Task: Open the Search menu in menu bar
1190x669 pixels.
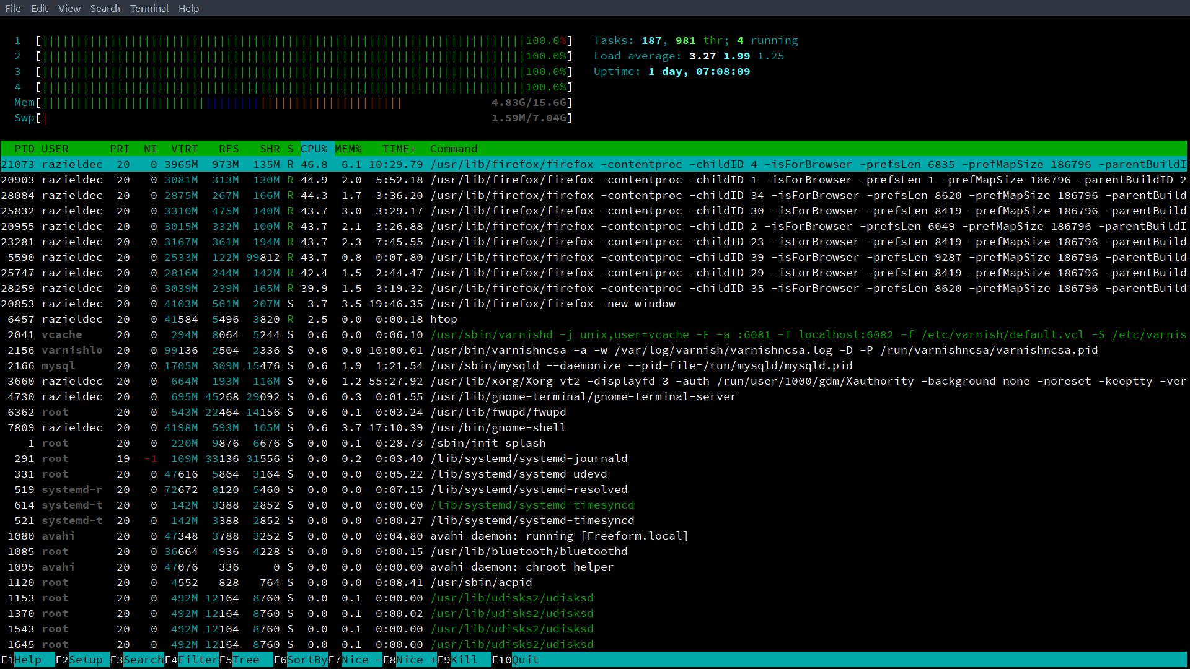Action: point(105,8)
